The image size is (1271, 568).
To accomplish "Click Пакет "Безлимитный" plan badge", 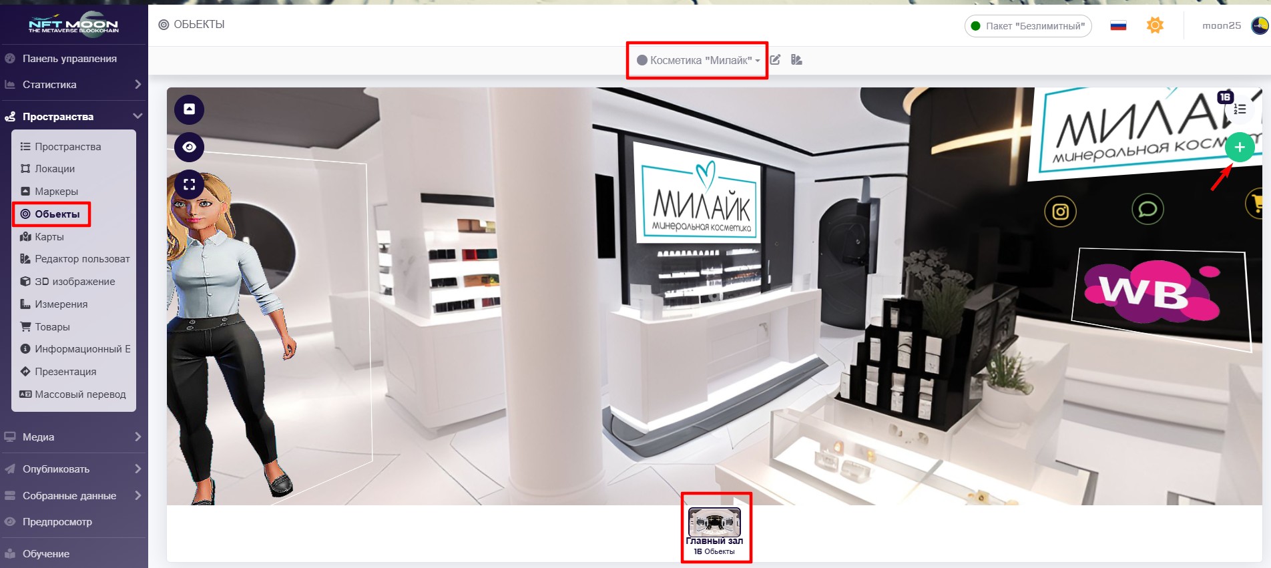I will coord(1028,26).
